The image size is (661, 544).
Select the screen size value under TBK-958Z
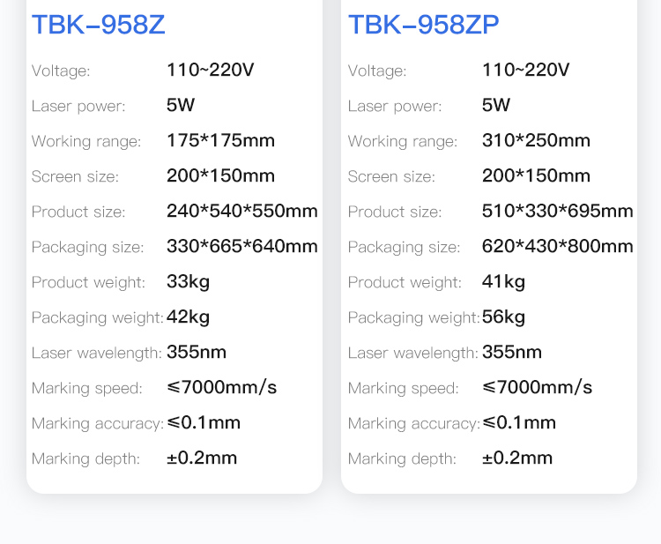tap(220, 175)
